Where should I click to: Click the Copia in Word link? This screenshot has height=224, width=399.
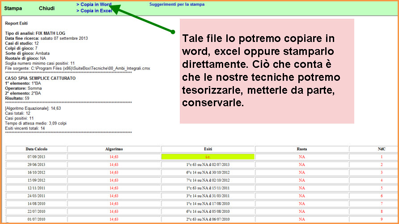[94, 4]
